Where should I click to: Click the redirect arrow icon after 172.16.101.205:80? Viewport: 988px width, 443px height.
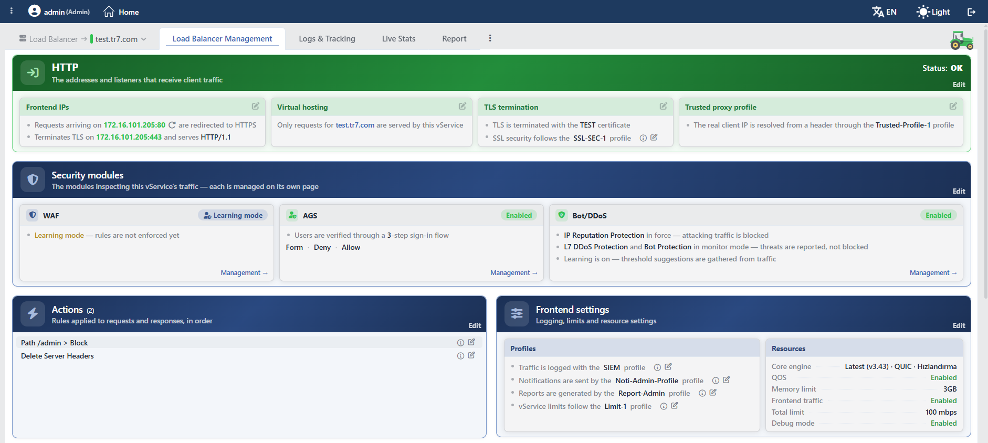tap(172, 125)
